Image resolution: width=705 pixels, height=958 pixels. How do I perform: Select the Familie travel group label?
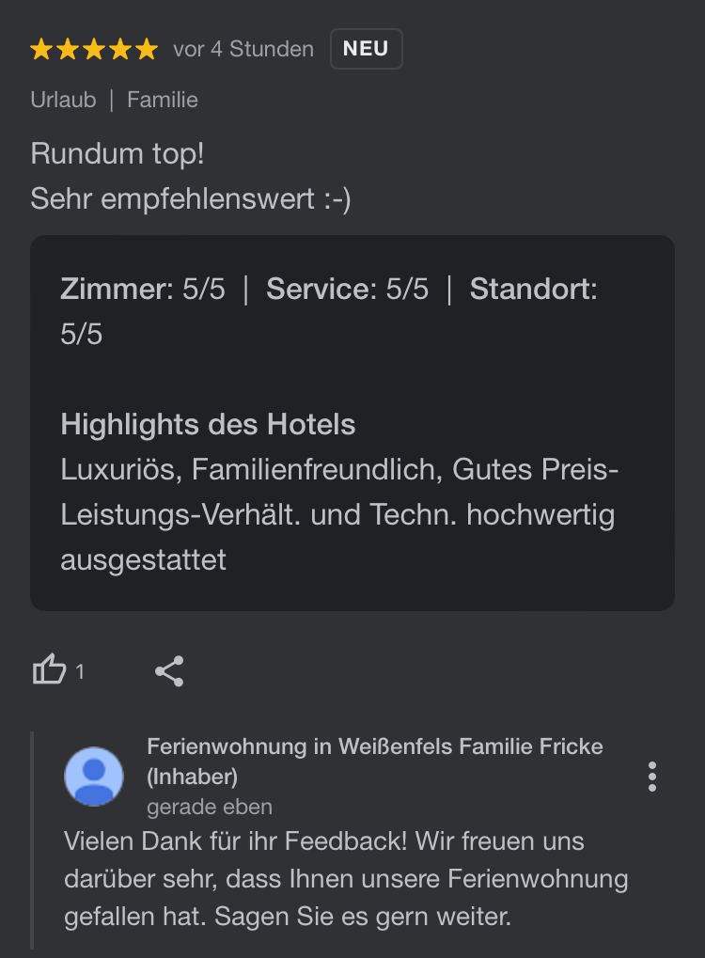coord(163,100)
